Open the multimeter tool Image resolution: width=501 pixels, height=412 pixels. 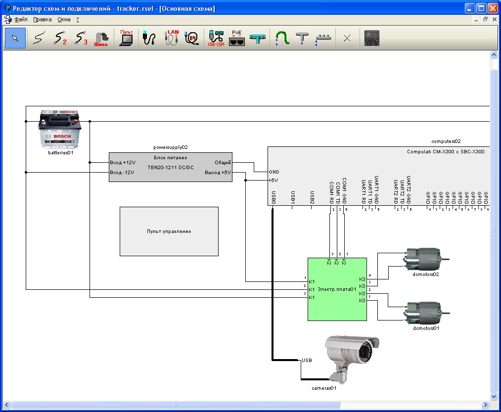(x=371, y=38)
